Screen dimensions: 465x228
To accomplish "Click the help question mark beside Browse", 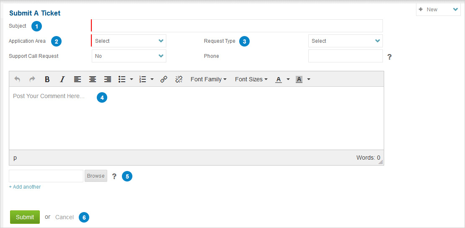I will pyautogui.click(x=114, y=176).
